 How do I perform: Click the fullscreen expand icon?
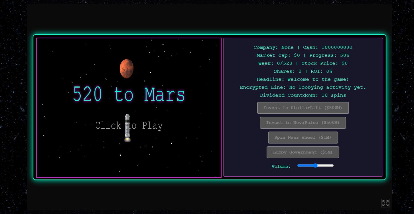pos(385,203)
